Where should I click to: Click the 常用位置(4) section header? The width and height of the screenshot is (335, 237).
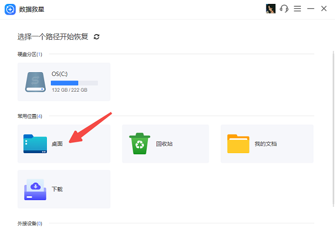30,116
